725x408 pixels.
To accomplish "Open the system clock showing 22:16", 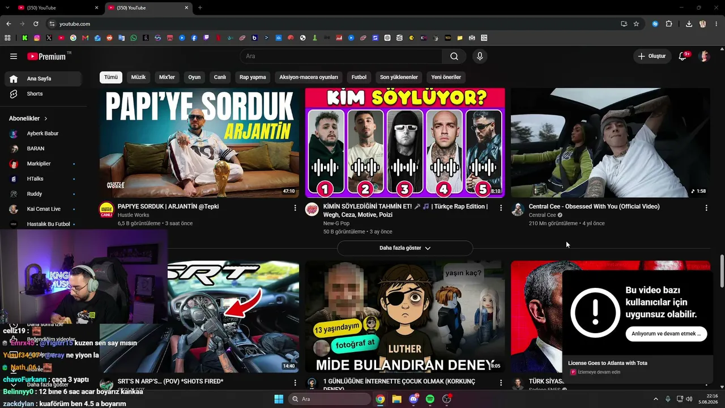I will (x=708, y=399).
